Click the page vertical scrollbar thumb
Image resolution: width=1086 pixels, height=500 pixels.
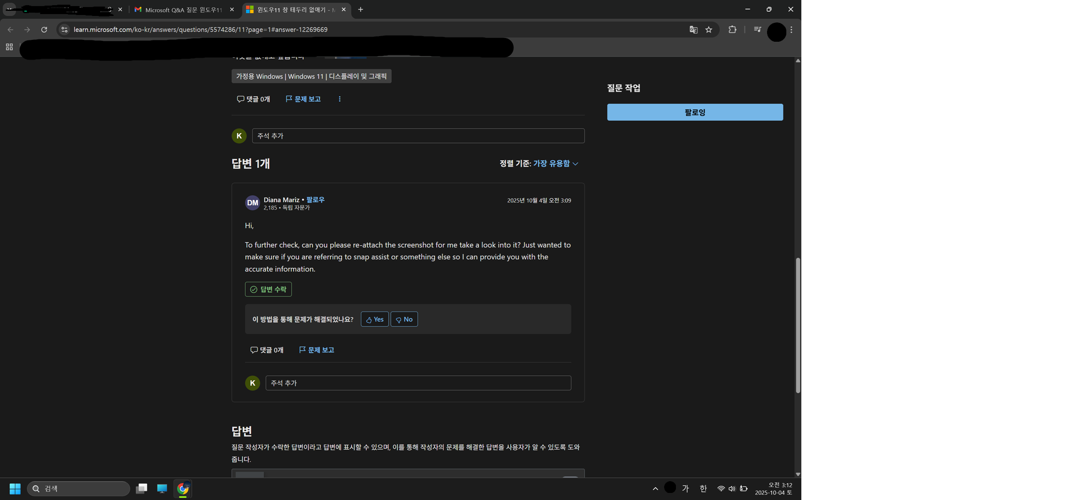click(x=798, y=325)
